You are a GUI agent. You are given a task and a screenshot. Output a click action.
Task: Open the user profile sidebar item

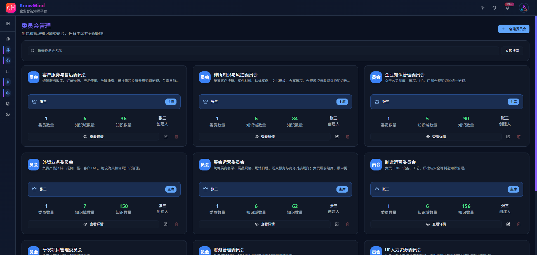8,114
